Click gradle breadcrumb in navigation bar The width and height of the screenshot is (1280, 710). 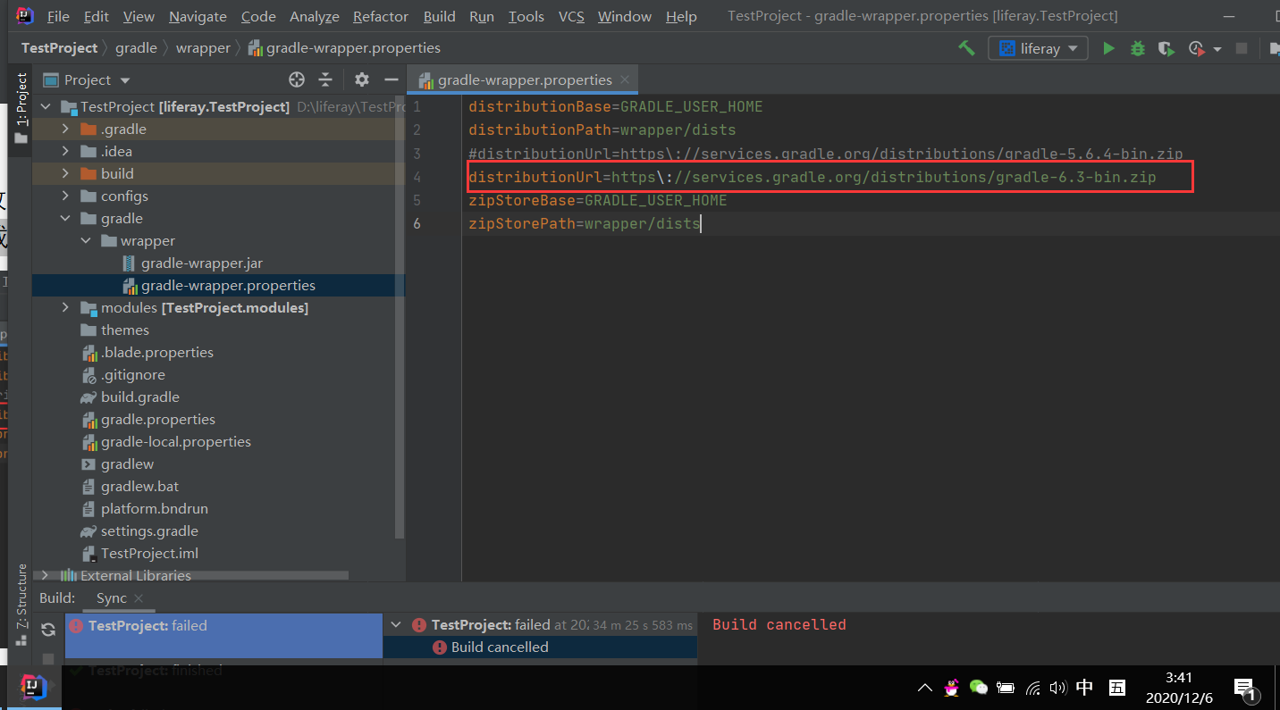coord(136,48)
